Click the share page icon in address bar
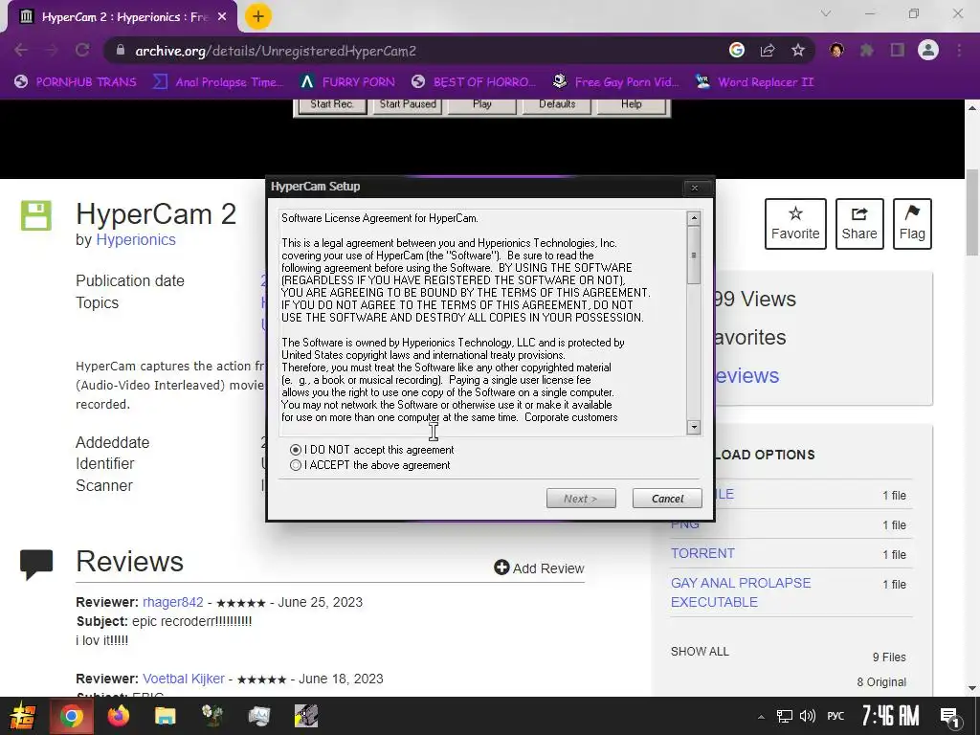This screenshot has height=735, width=980. [x=768, y=51]
